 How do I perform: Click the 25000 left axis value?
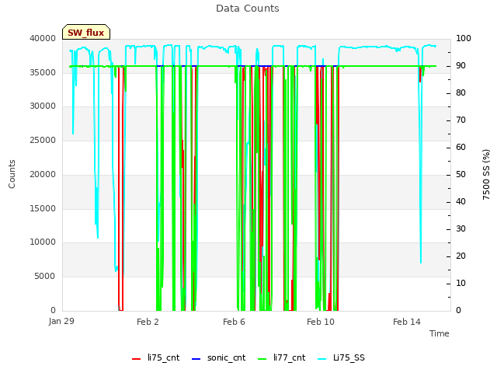[x=43, y=140]
